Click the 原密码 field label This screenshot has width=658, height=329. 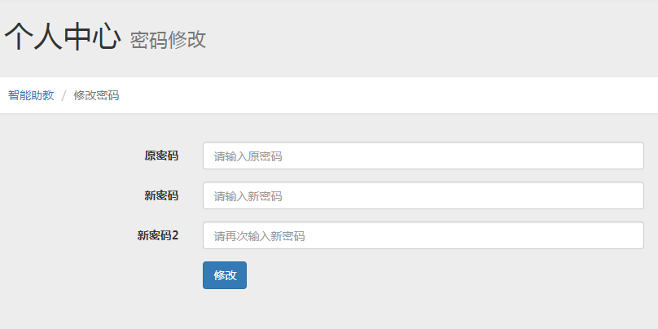click(x=161, y=156)
